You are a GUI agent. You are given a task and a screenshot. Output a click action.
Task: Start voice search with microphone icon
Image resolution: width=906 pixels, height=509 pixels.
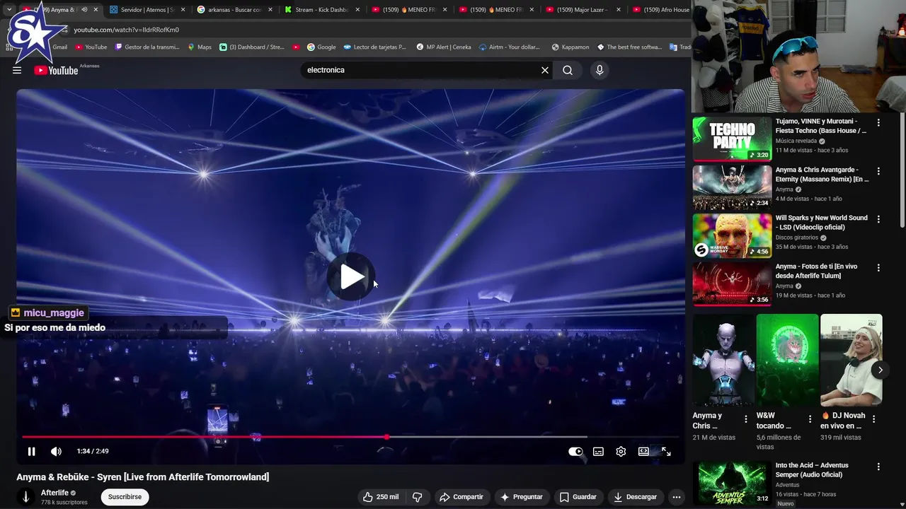coord(600,70)
